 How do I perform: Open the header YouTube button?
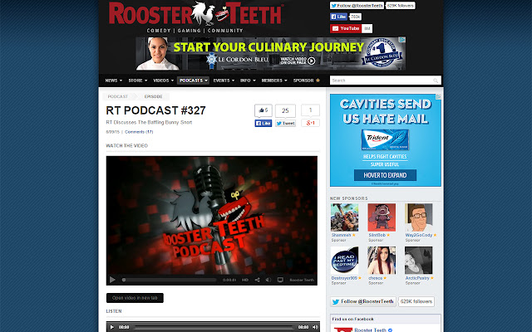click(x=346, y=28)
